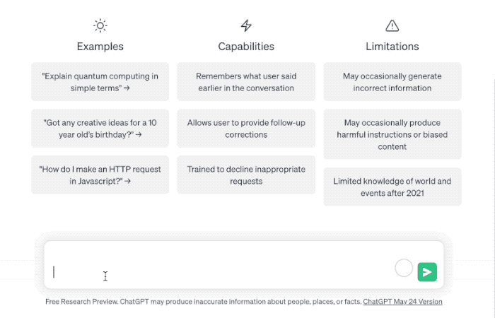Viewport: 495px width, 318px height.
Task: Pick the HTTP request in Javascript example
Action: [100, 175]
